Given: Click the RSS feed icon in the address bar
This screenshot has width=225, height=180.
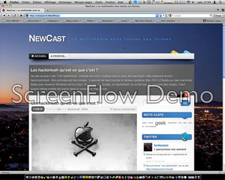Looking at the screenshot, I should coord(157,16).
